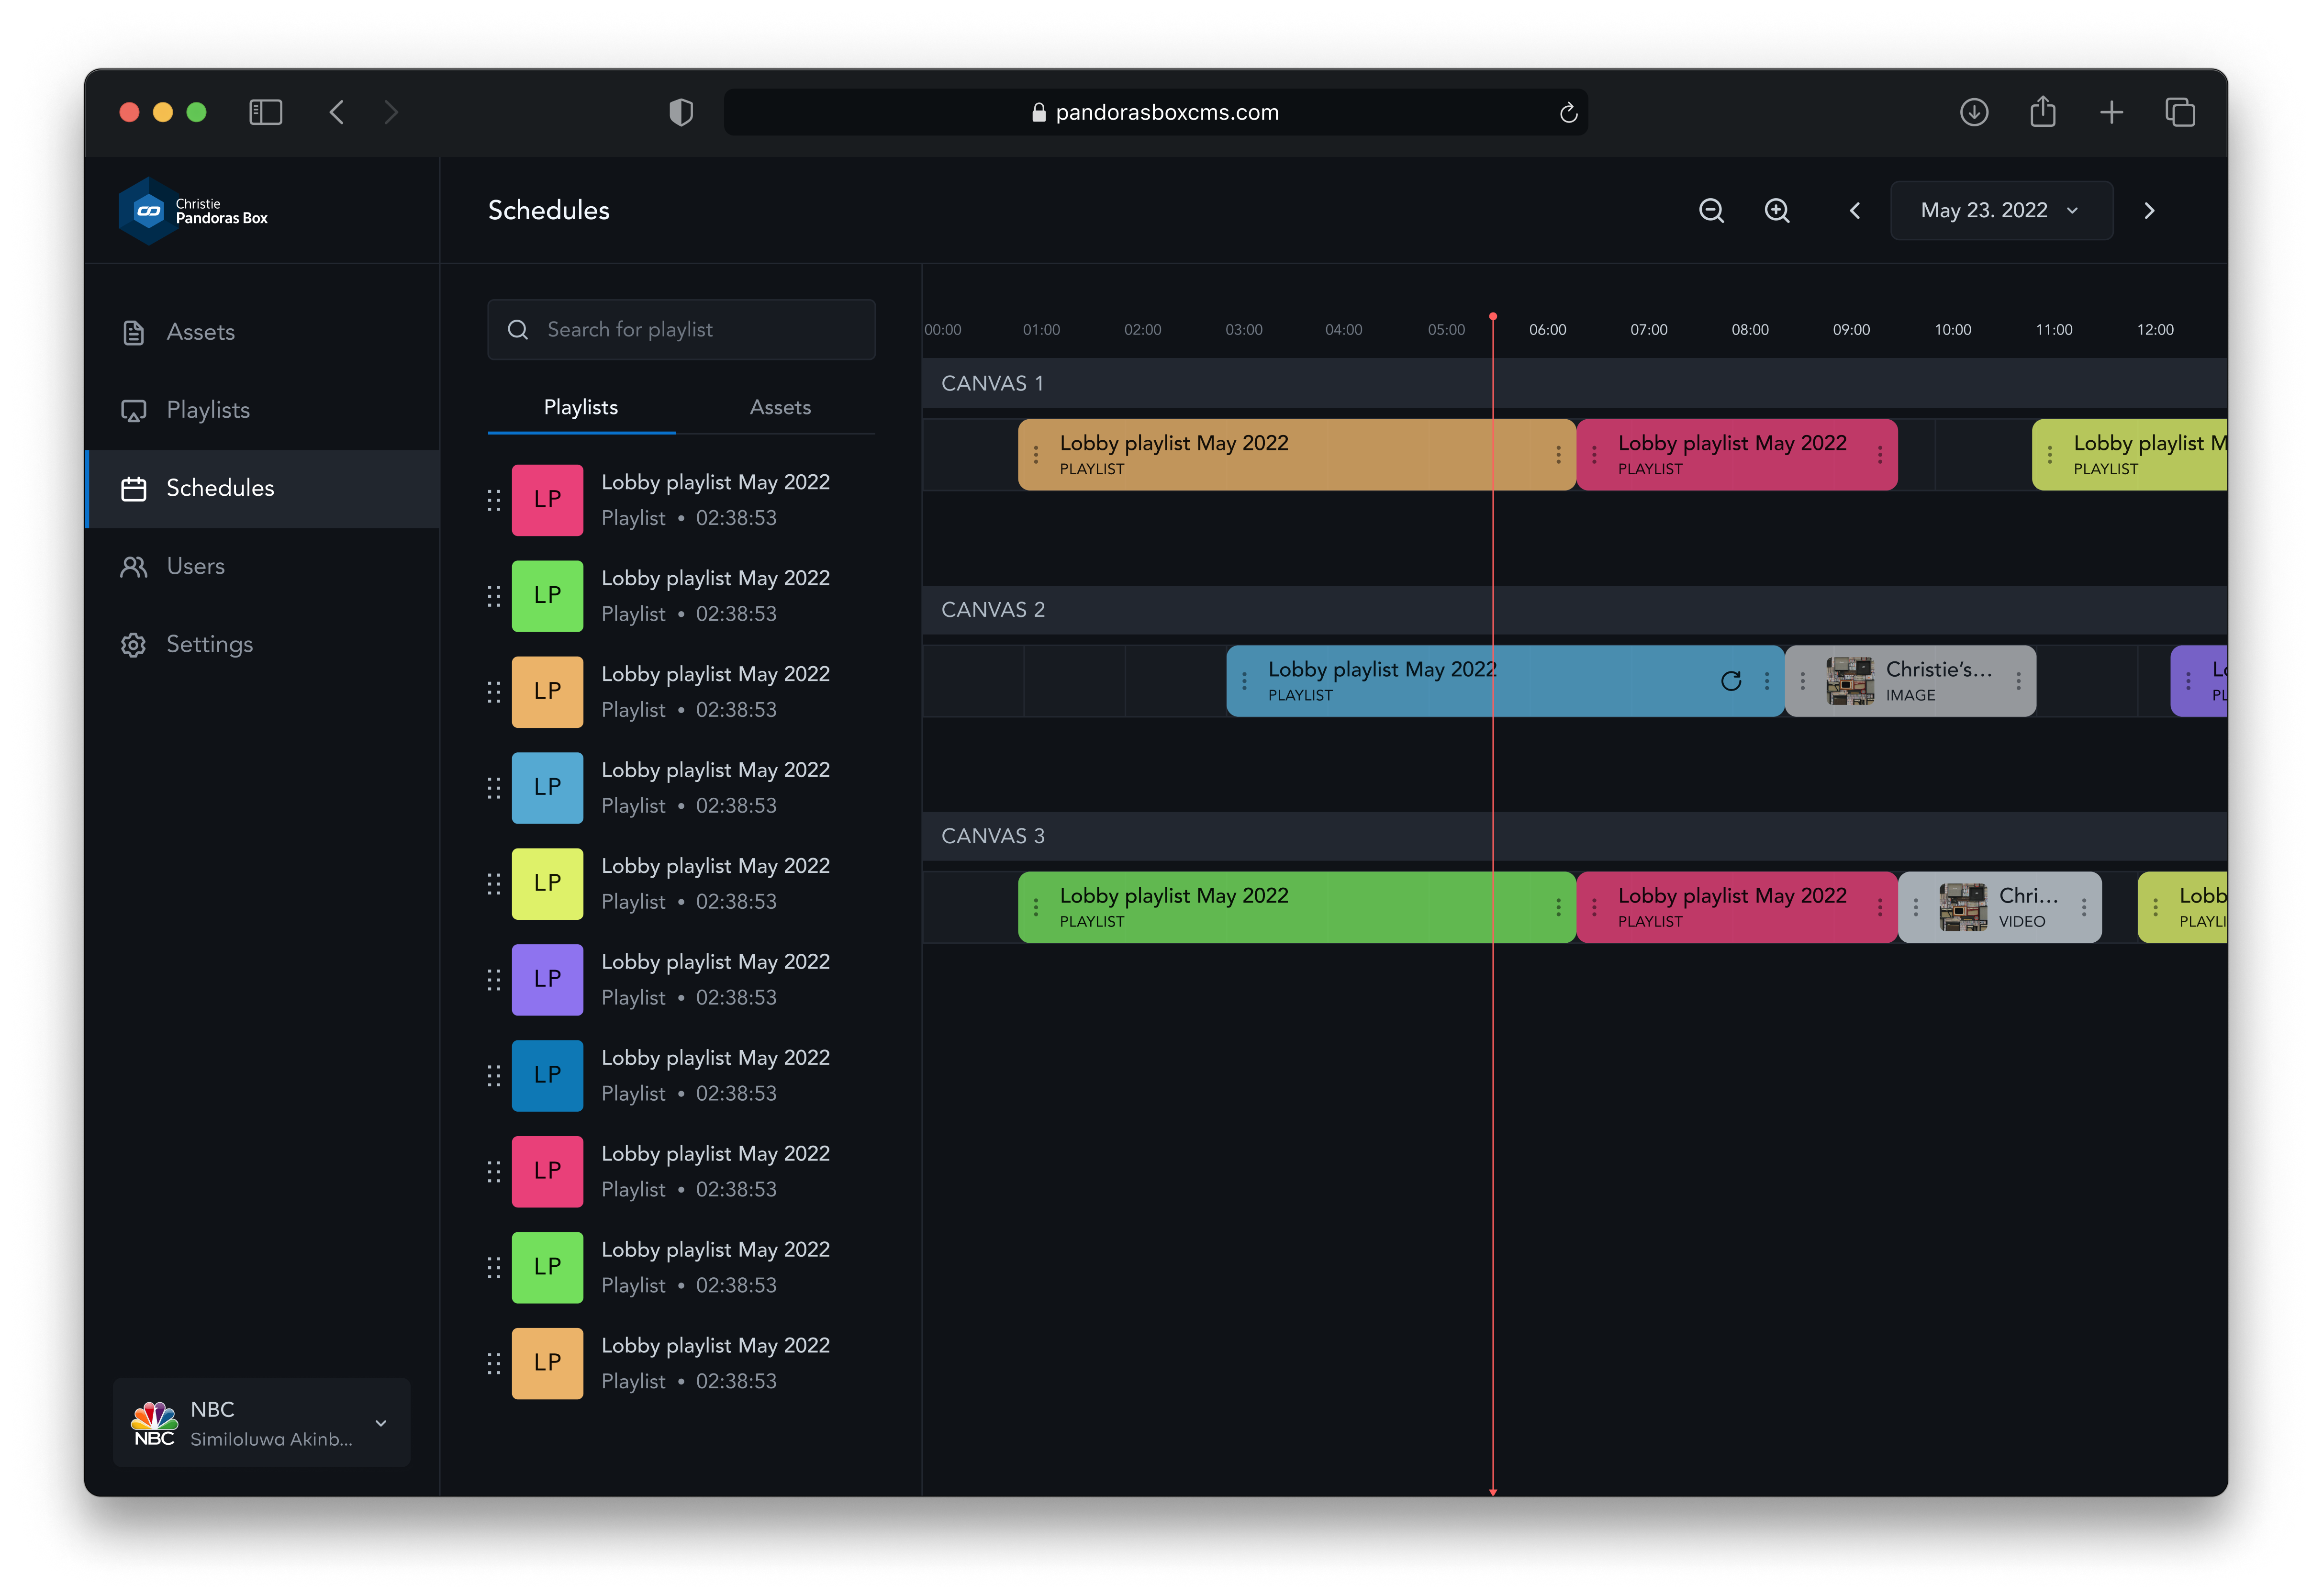Viewport: 2312px width, 1596px height.
Task: Click the zoom out timeline icon
Action: coord(1711,210)
